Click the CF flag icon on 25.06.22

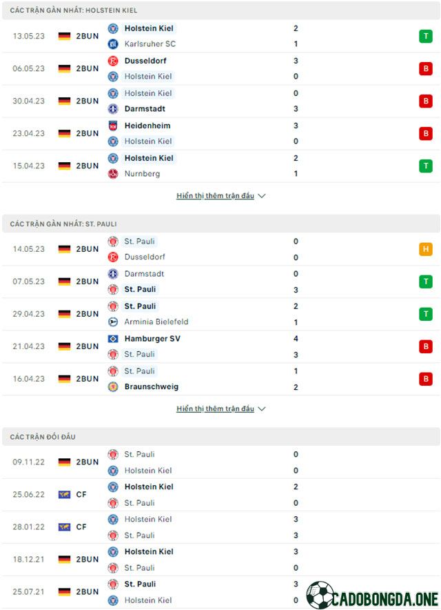(65, 495)
